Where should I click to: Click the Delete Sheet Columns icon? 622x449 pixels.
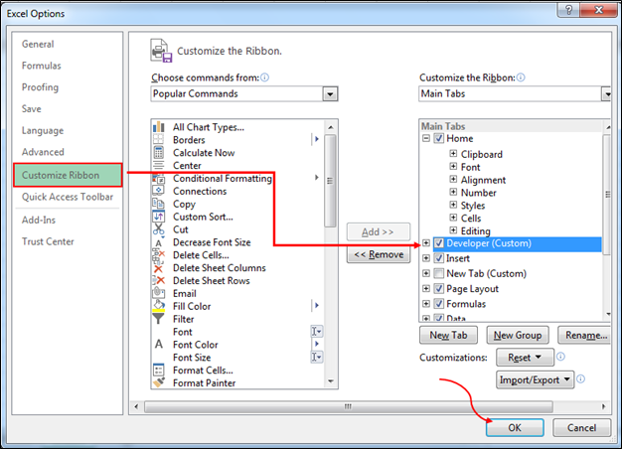(x=158, y=268)
